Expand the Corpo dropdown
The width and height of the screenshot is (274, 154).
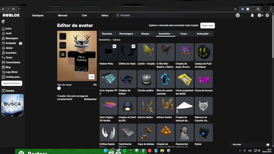point(185,34)
